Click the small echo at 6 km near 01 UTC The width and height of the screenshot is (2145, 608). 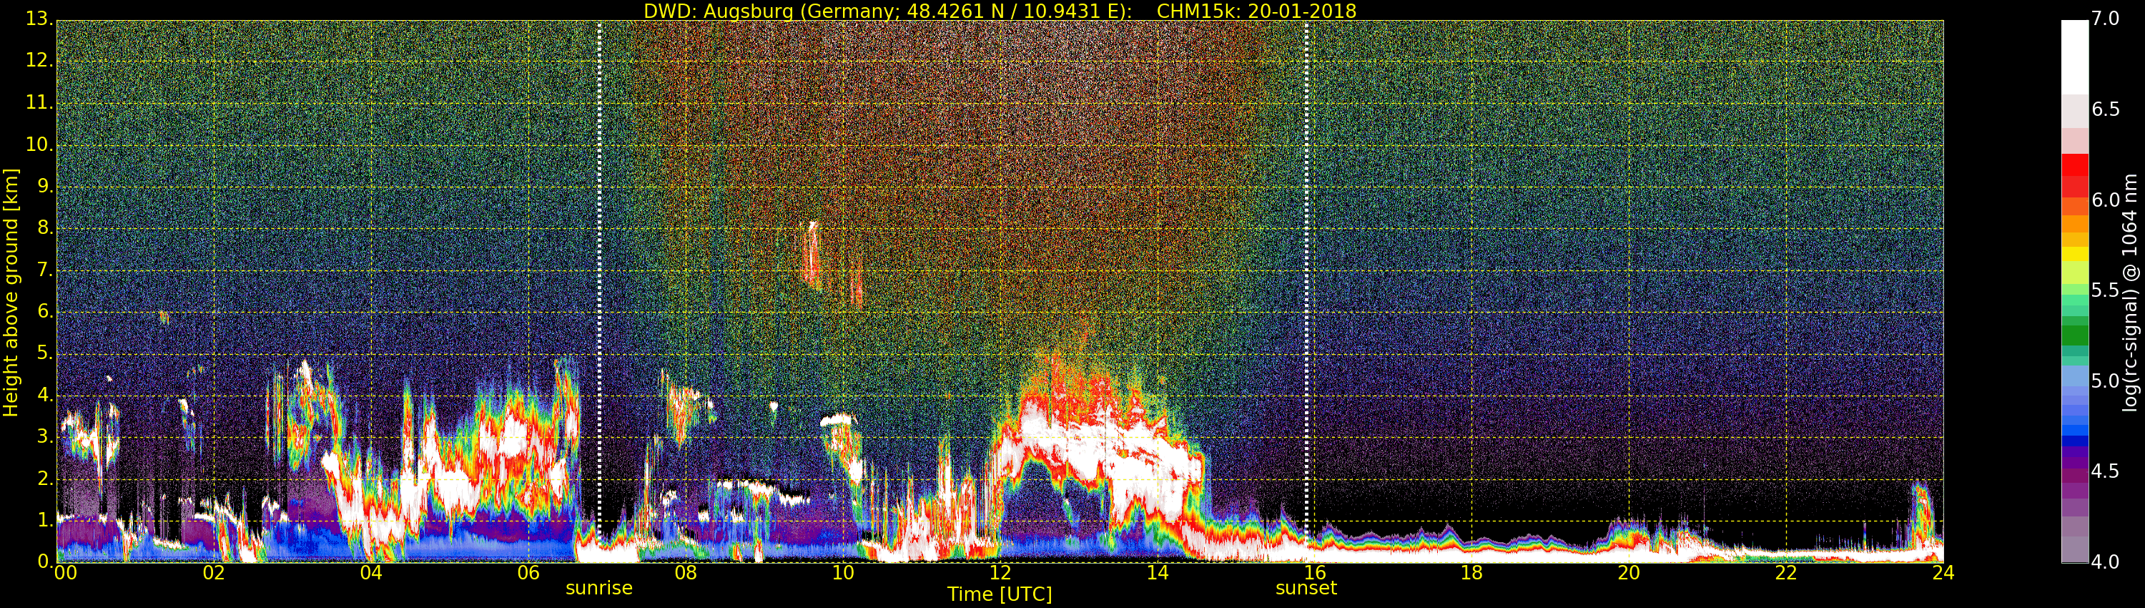click(x=164, y=316)
